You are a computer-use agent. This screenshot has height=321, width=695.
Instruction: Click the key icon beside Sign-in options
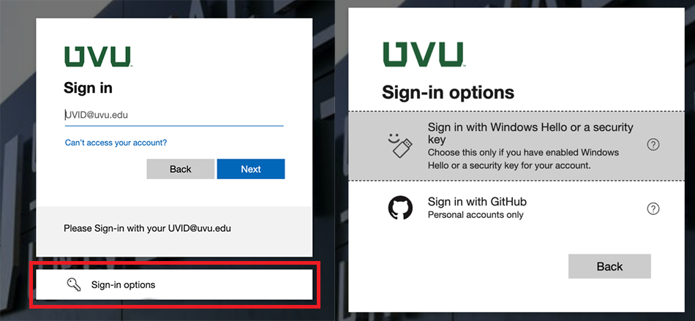point(73,284)
